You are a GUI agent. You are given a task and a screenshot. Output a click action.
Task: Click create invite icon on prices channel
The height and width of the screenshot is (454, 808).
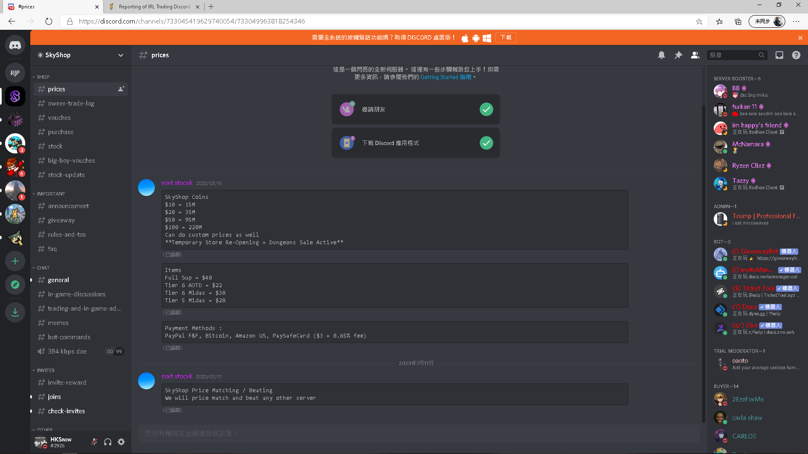click(121, 89)
